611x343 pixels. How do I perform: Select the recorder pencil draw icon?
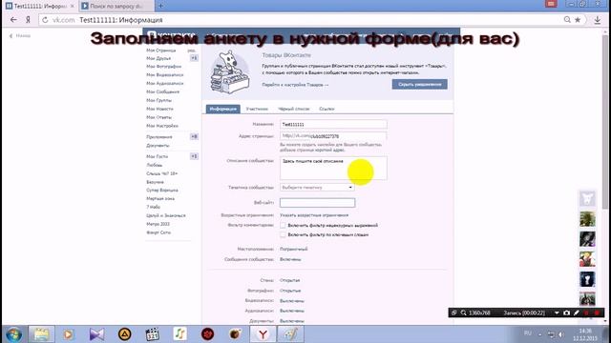point(577,313)
